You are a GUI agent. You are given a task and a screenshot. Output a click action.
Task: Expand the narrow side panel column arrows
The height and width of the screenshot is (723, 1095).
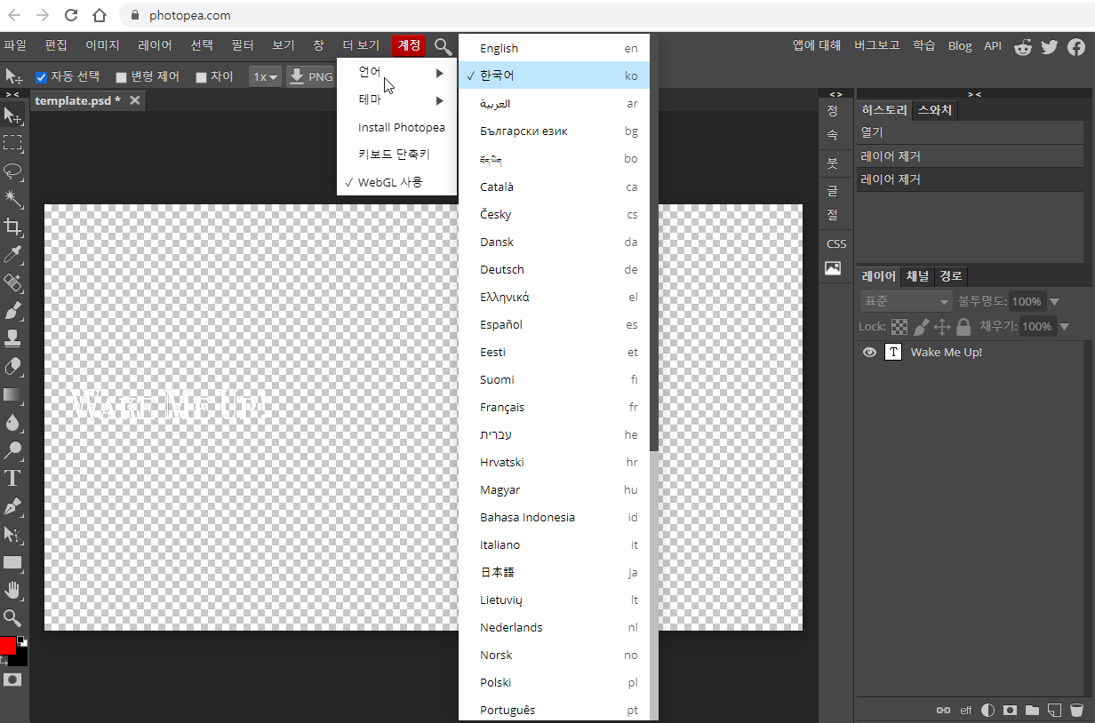pyautogui.click(x=835, y=93)
